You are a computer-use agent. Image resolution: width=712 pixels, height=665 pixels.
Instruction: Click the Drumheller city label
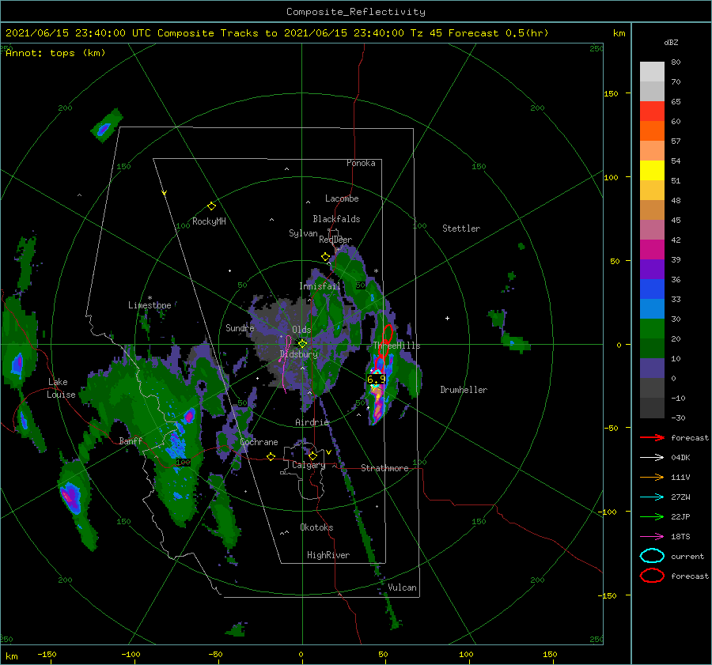[x=464, y=390]
